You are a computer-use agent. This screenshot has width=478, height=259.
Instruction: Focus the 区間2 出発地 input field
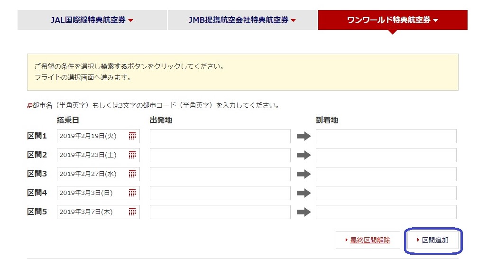point(220,155)
